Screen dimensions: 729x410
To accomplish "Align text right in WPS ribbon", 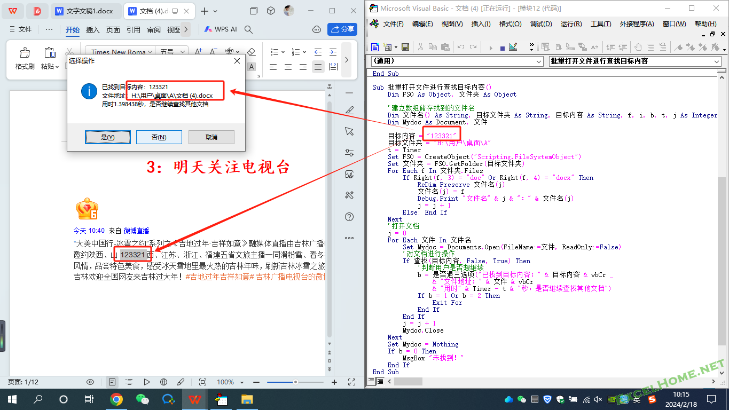I will click(x=303, y=67).
